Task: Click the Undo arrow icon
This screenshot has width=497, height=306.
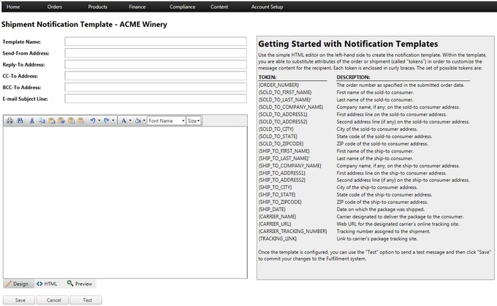Action: (91, 121)
